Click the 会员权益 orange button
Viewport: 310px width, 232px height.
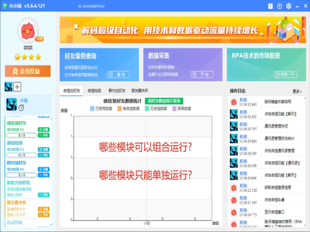pos(28,71)
